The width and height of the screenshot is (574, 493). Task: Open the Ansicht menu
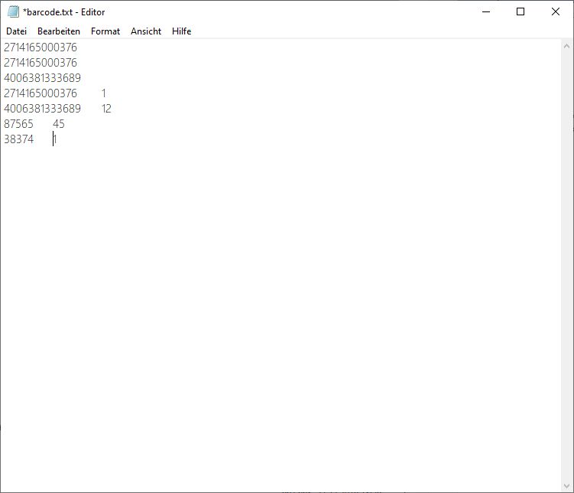click(x=146, y=31)
